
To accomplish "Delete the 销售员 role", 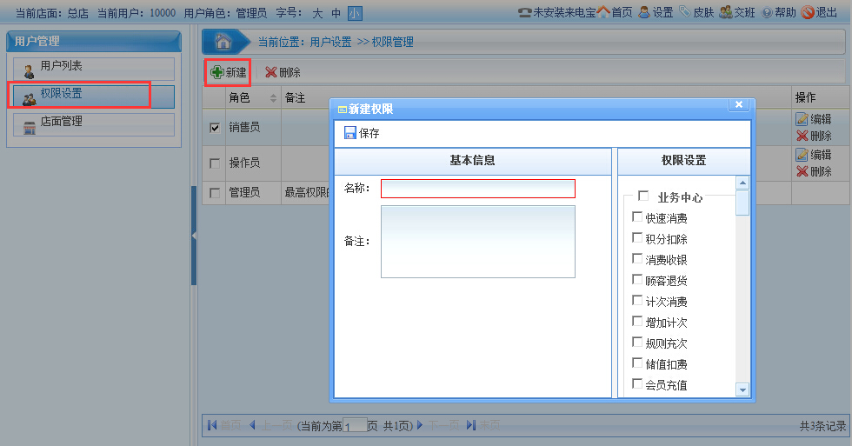I will 814,136.
